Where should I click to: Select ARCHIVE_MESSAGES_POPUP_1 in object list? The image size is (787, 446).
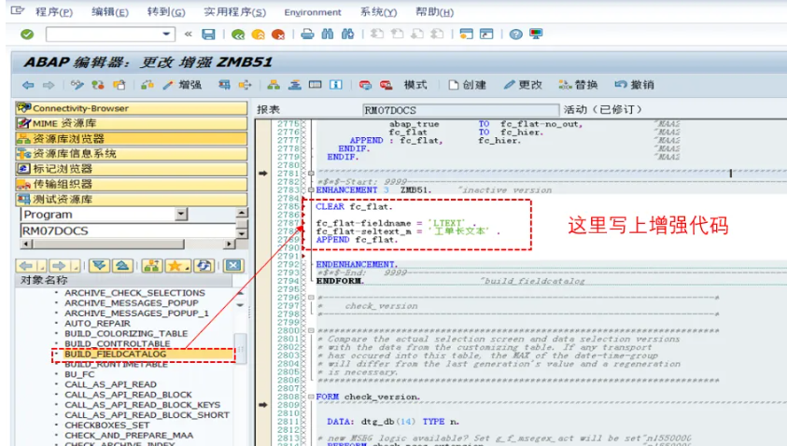pyautogui.click(x=136, y=314)
